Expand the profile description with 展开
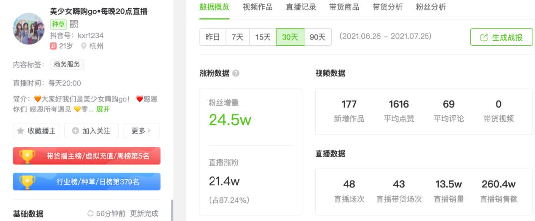535x221 pixels. (103, 109)
